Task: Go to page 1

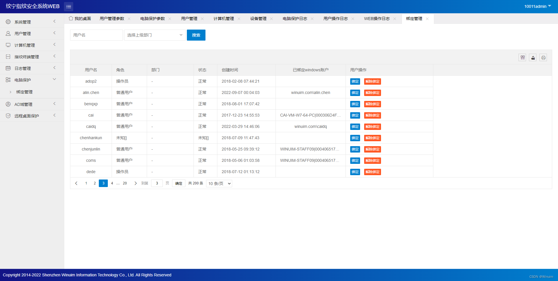Action: click(86, 183)
